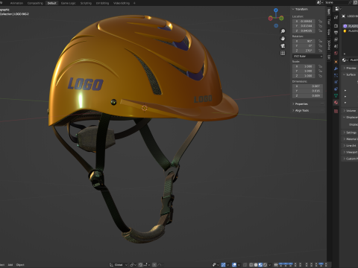Toggle the camera view icon

[x=283, y=45]
